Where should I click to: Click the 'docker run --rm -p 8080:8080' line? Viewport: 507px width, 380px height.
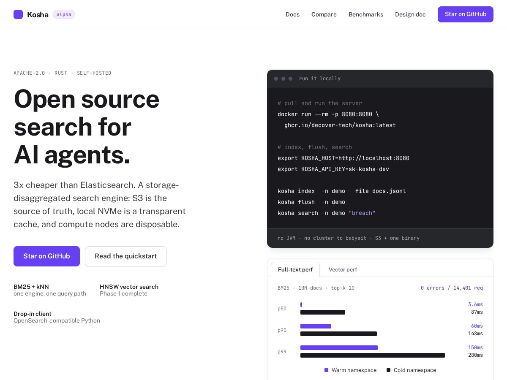pos(328,114)
